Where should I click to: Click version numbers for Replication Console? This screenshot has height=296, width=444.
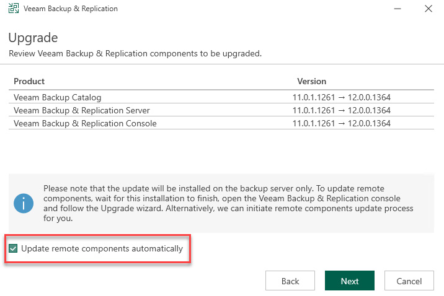pos(341,123)
